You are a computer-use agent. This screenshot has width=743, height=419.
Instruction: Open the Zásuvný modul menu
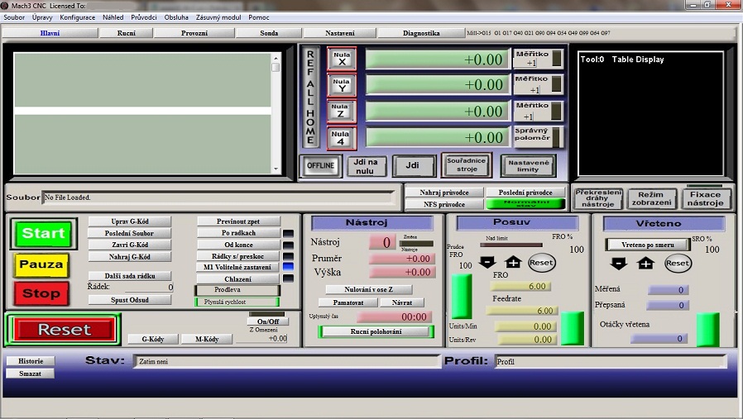coord(218,17)
